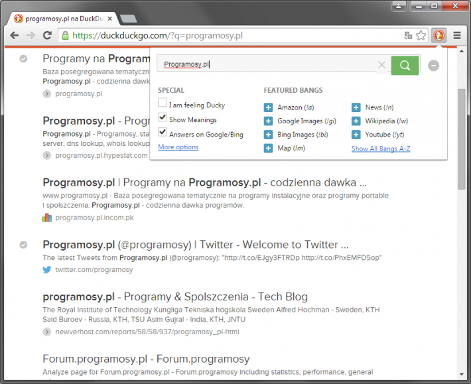Select the Bing Images (!bi) bang
The height and width of the screenshot is (384, 471).
[303, 135]
